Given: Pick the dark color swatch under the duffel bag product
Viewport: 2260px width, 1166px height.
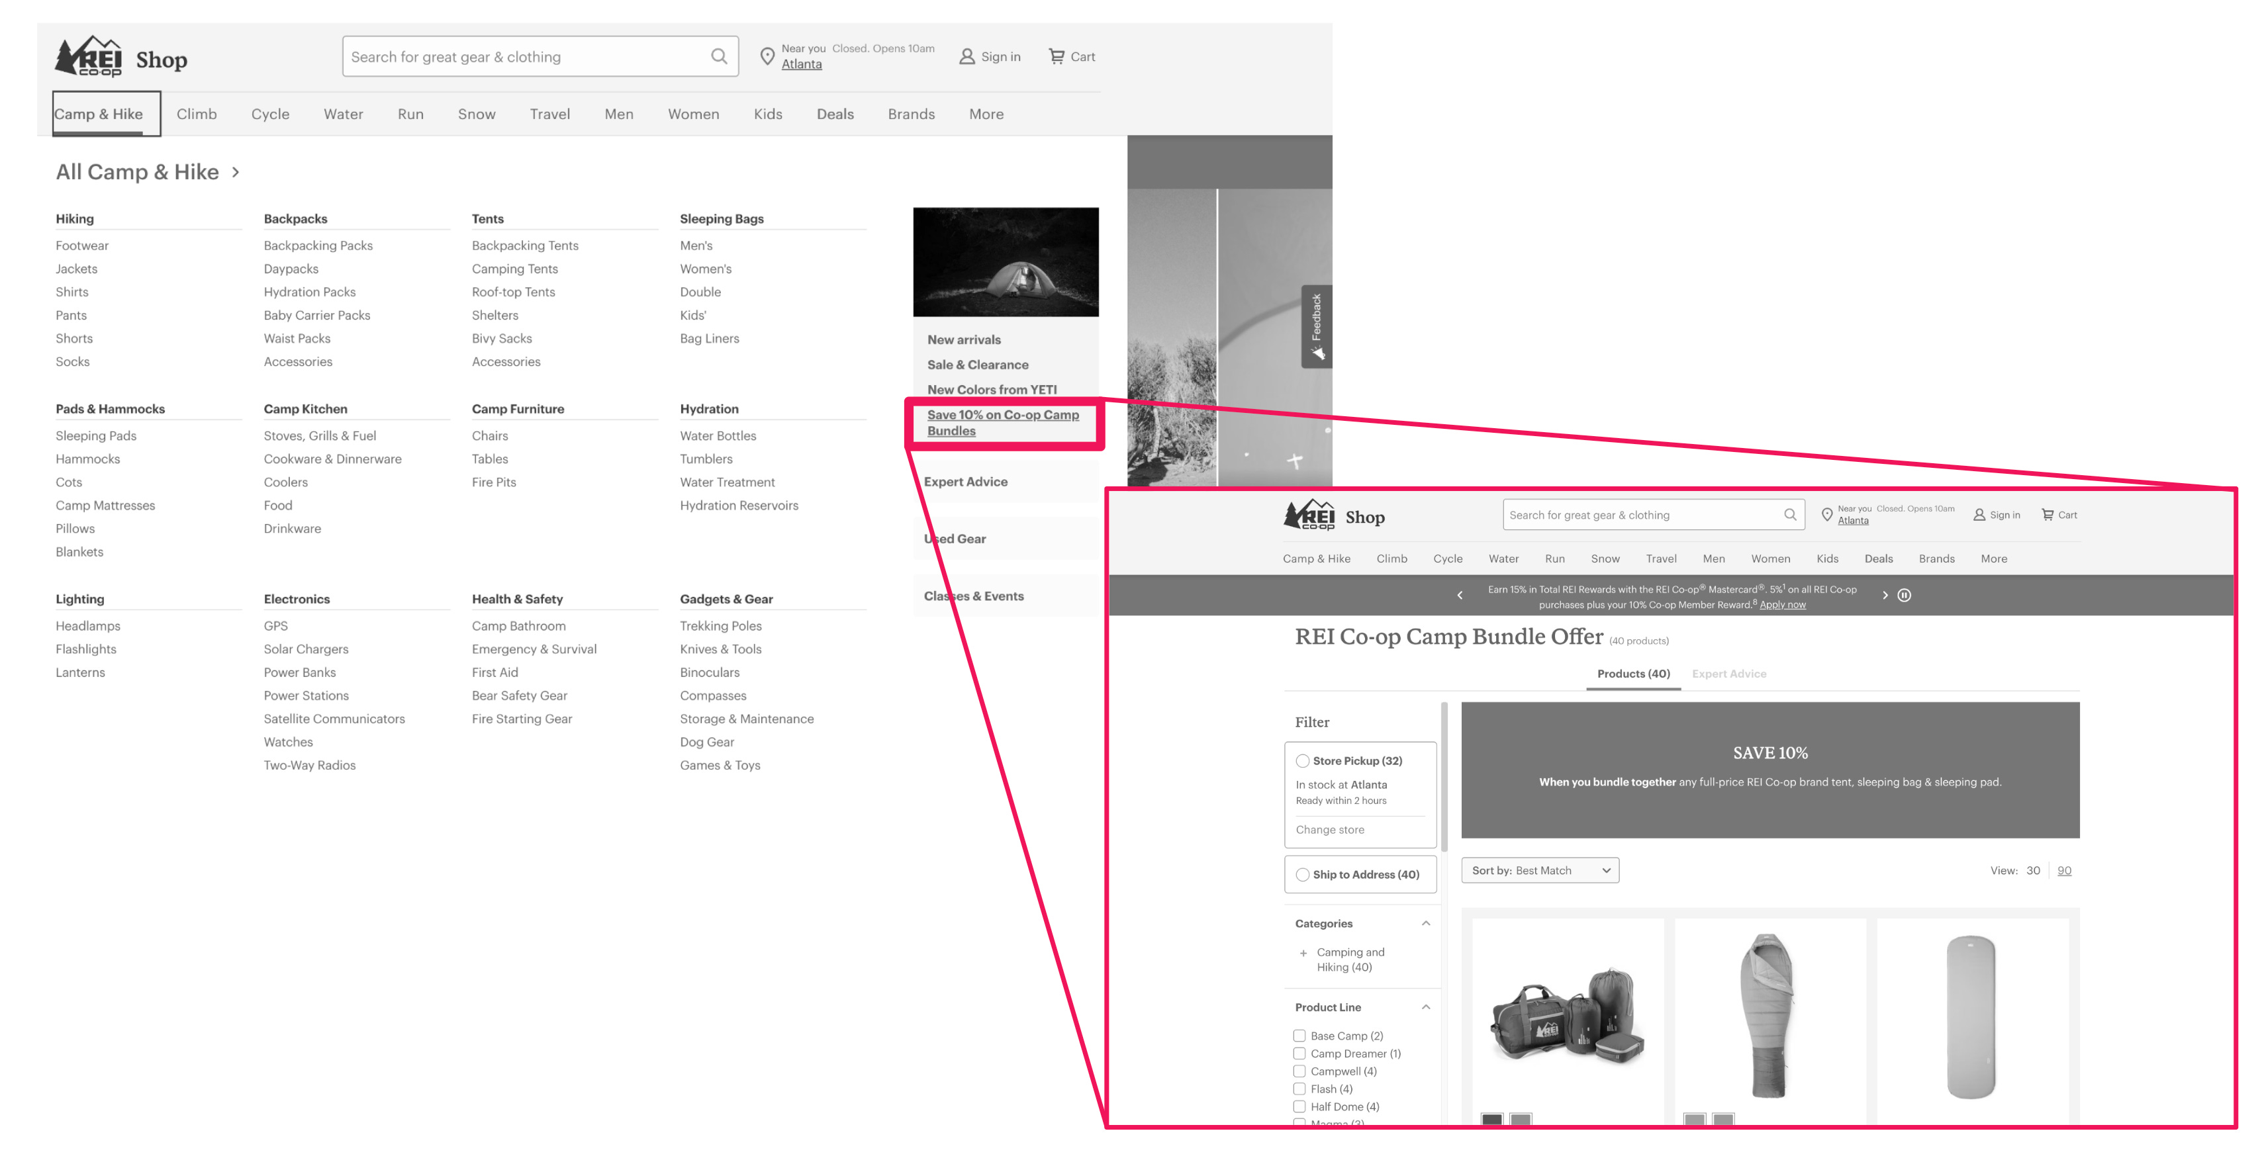Looking at the screenshot, I should [1491, 1120].
